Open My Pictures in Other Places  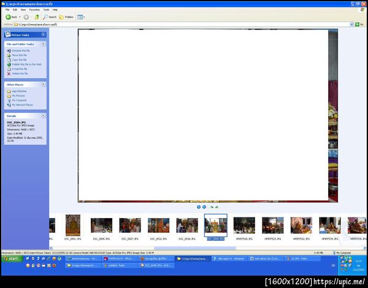point(18,96)
